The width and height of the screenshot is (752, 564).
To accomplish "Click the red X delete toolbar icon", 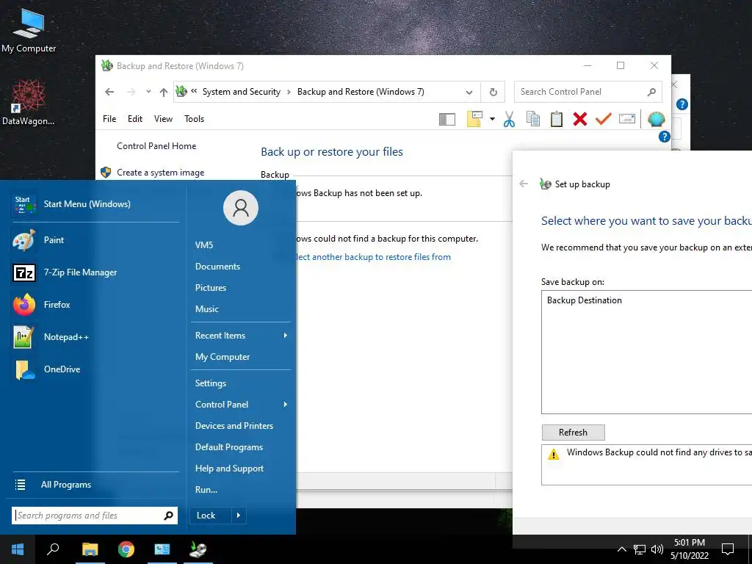I will click(580, 119).
